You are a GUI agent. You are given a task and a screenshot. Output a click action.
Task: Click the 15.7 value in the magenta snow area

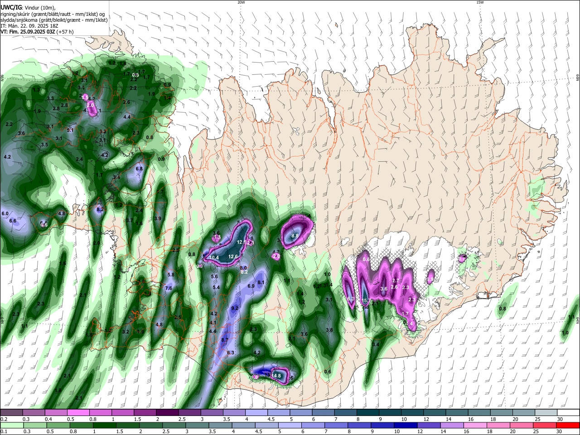[x=367, y=301]
